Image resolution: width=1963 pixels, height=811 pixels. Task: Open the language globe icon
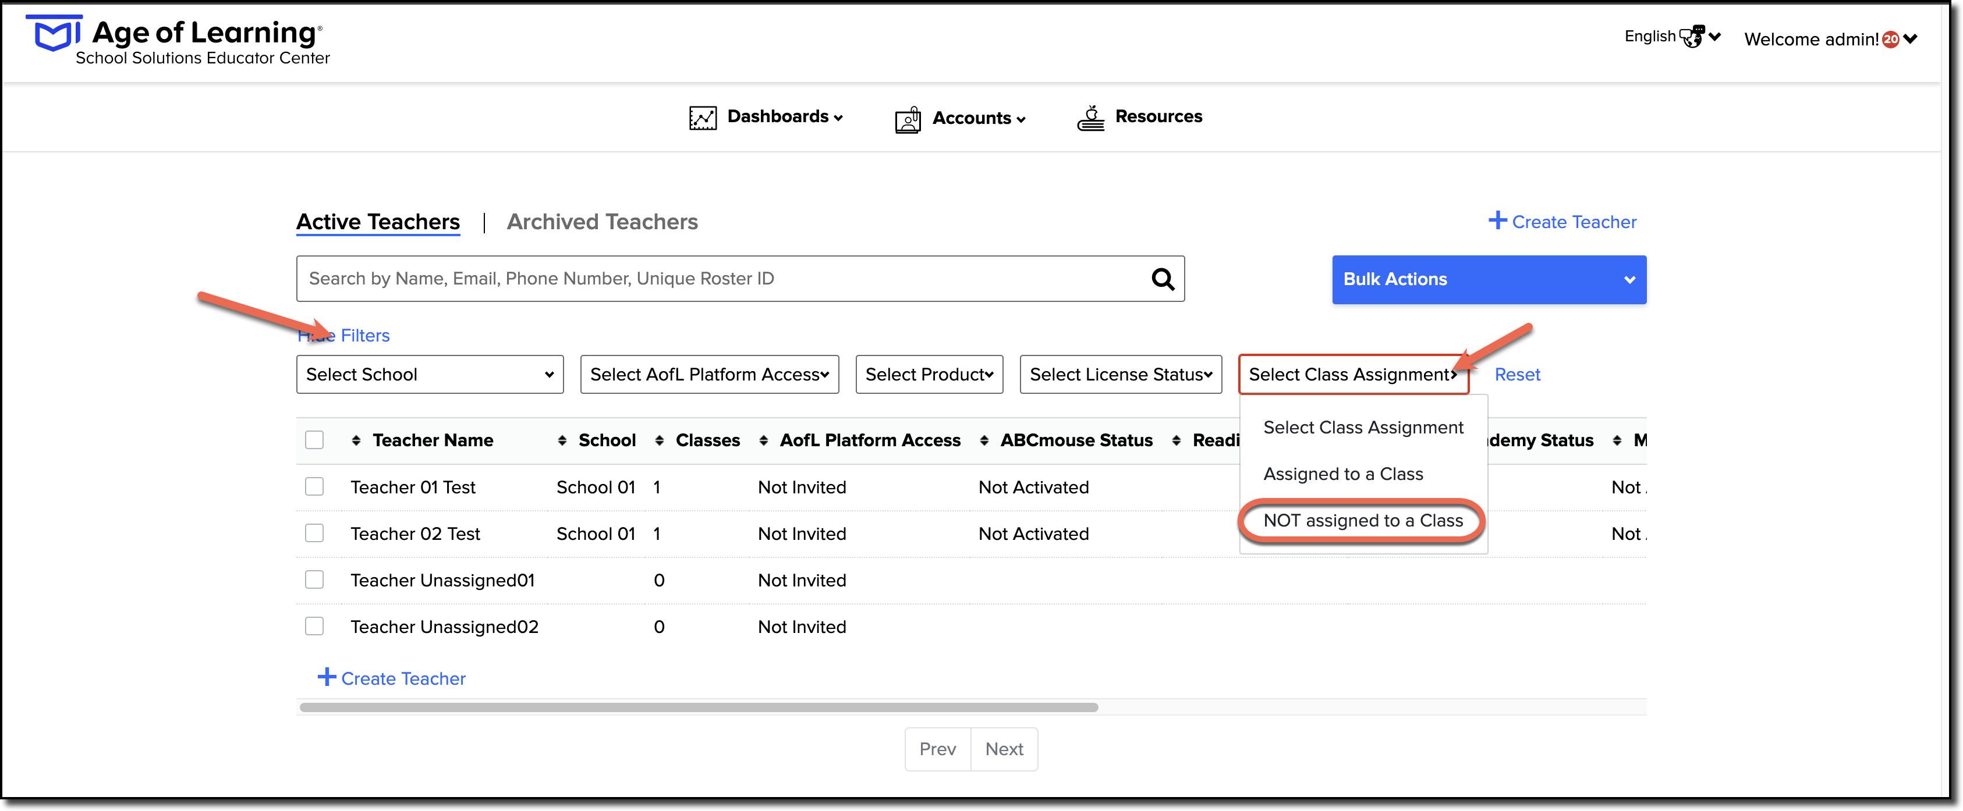point(1692,37)
